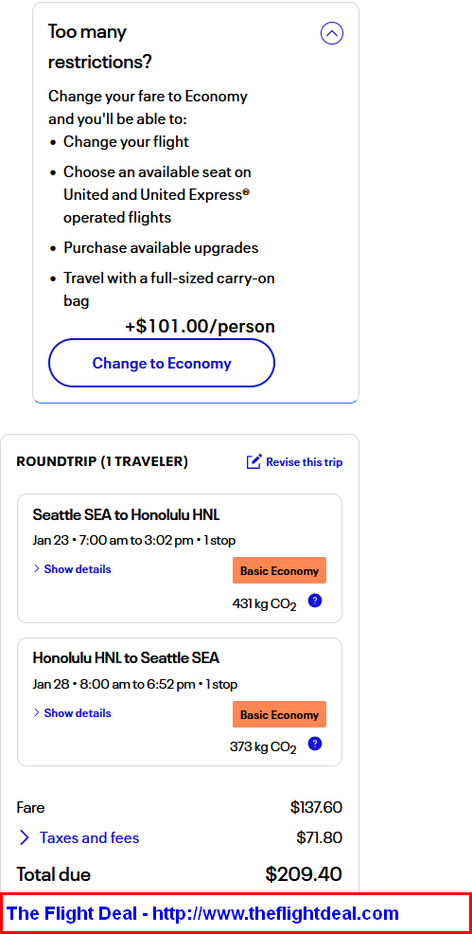Select the Honolulu HNL to Seattle SEA heading

click(126, 658)
